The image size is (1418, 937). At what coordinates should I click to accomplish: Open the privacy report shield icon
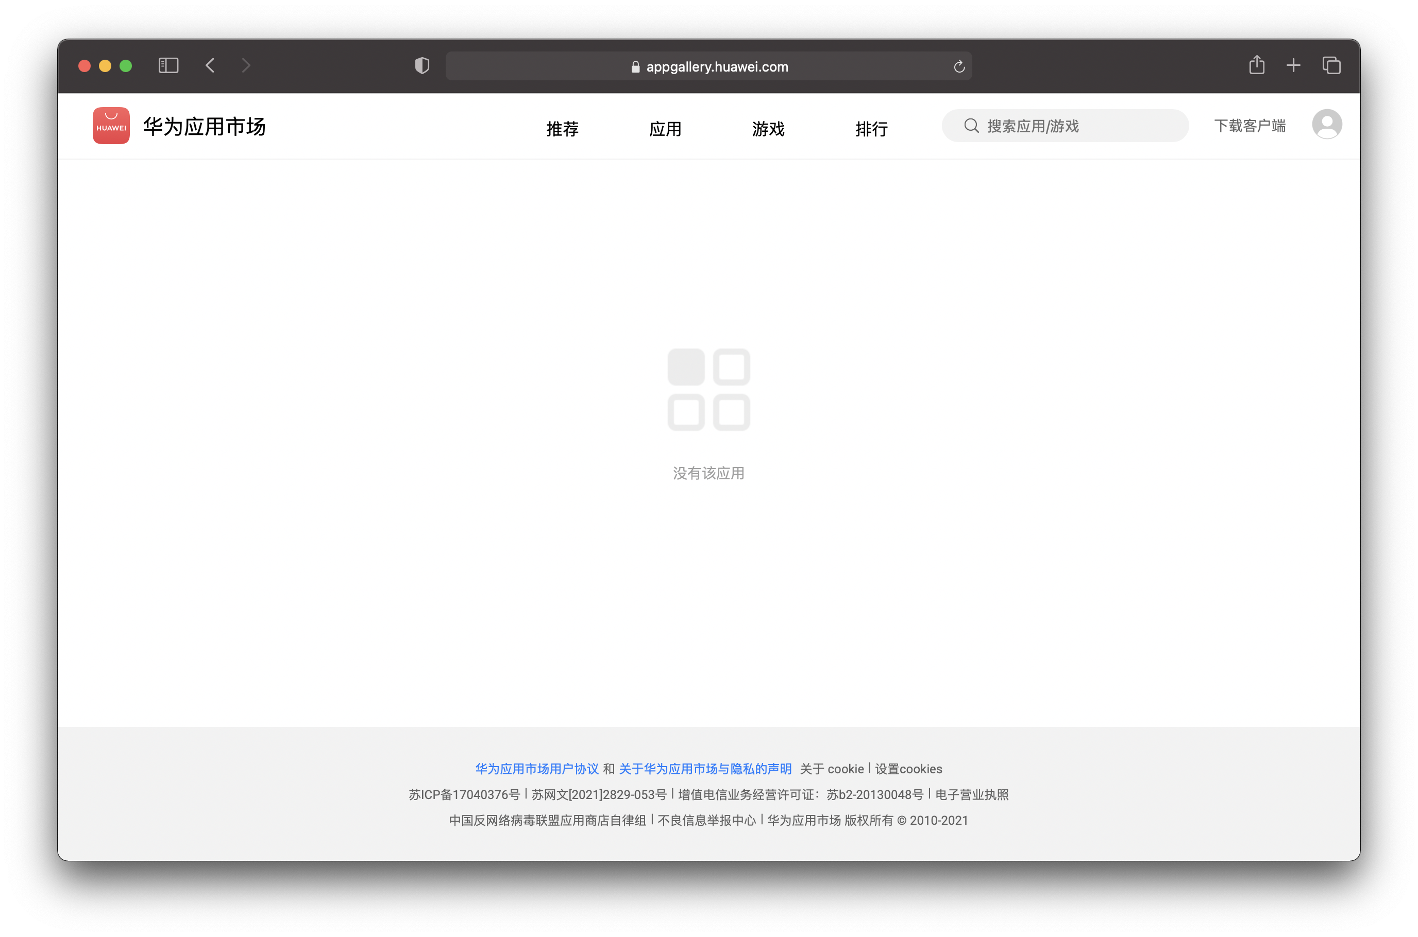422,66
